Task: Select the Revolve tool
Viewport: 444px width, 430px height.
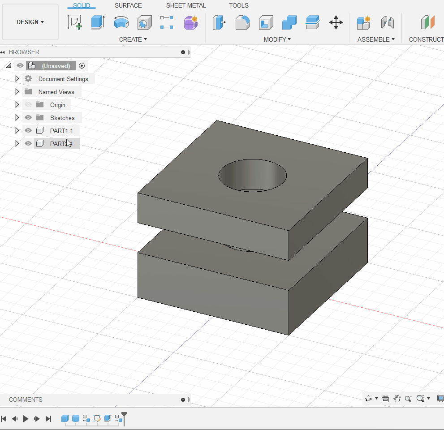Action: click(x=121, y=21)
